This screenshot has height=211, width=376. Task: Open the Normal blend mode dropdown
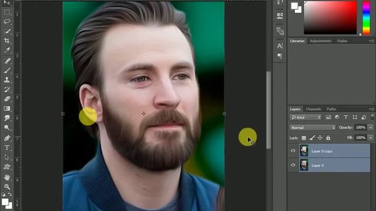pyautogui.click(x=312, y=128)
